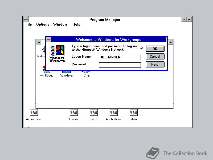This screenshot has height=160, width=213.
Task: Select the WinPopup program icon
Action: 46,72
